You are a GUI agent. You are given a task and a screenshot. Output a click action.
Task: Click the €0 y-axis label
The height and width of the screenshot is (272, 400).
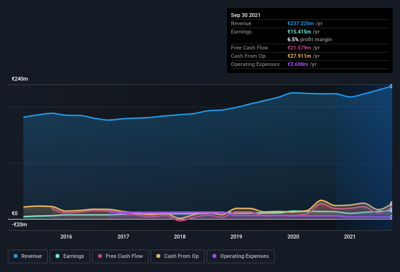pyautogui.click(x=15, y=213)
